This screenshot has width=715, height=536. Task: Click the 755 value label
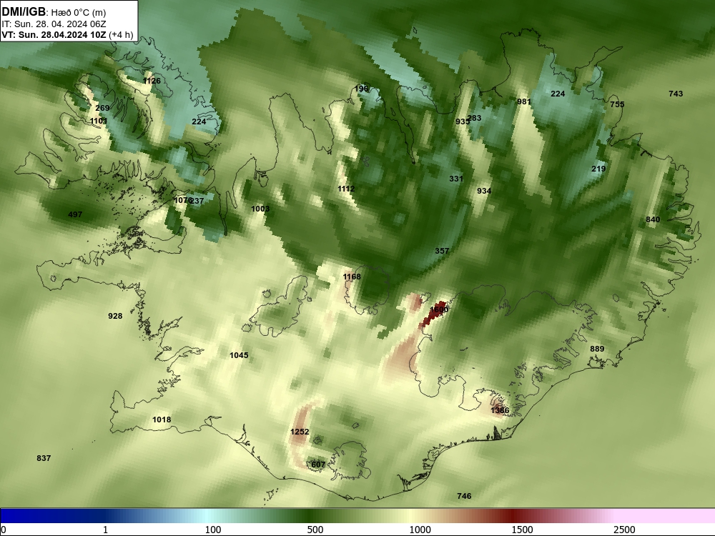coord(617,104)
